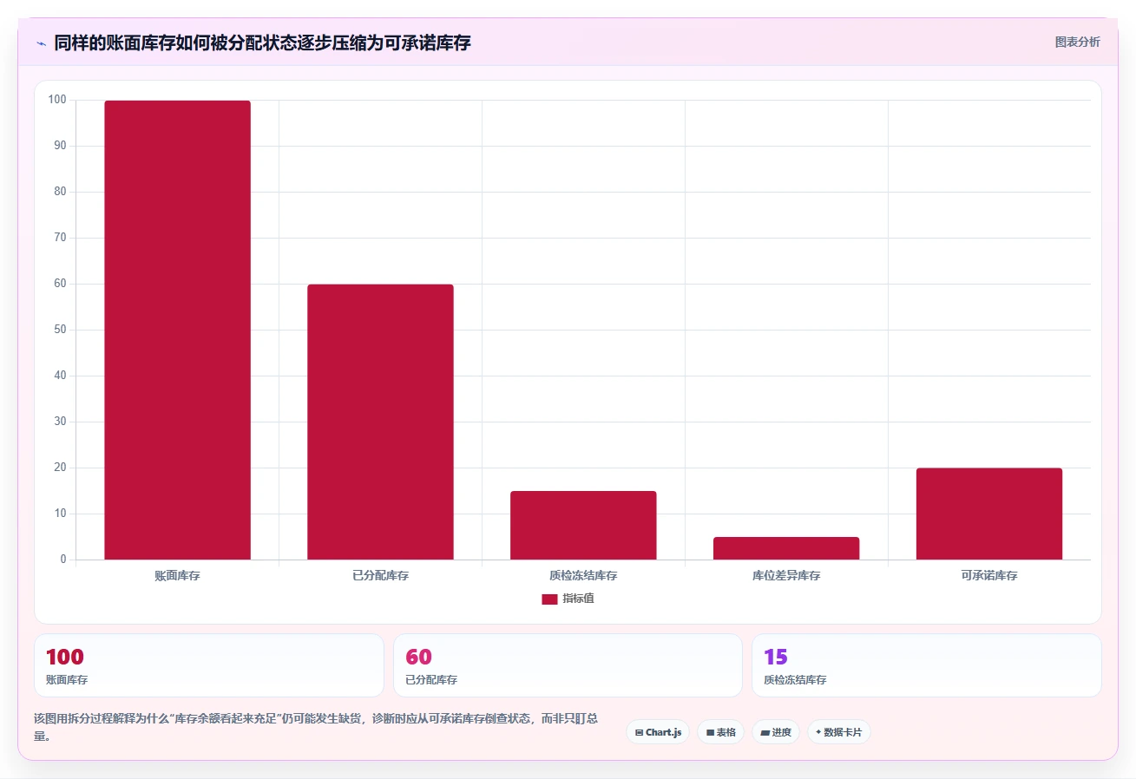Open the data card showing 60 已分配库存
This screenshot has height=779, width=1136.
click(x=568, y=665)
